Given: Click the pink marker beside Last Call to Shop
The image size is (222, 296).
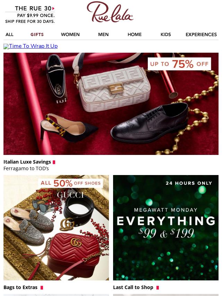Looking at the screenshot, I should coord(158,287).
